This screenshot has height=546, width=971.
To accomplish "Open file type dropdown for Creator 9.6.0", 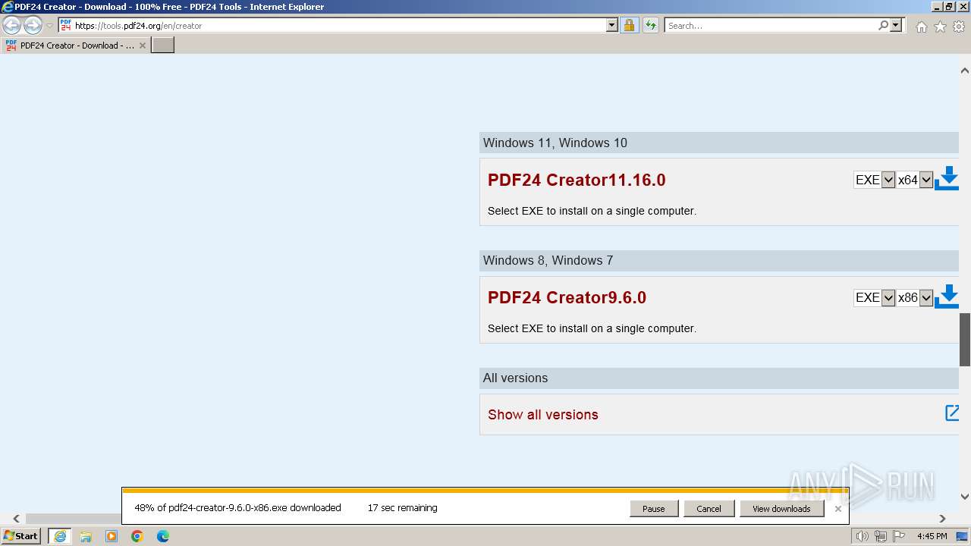I will (874, 297).
